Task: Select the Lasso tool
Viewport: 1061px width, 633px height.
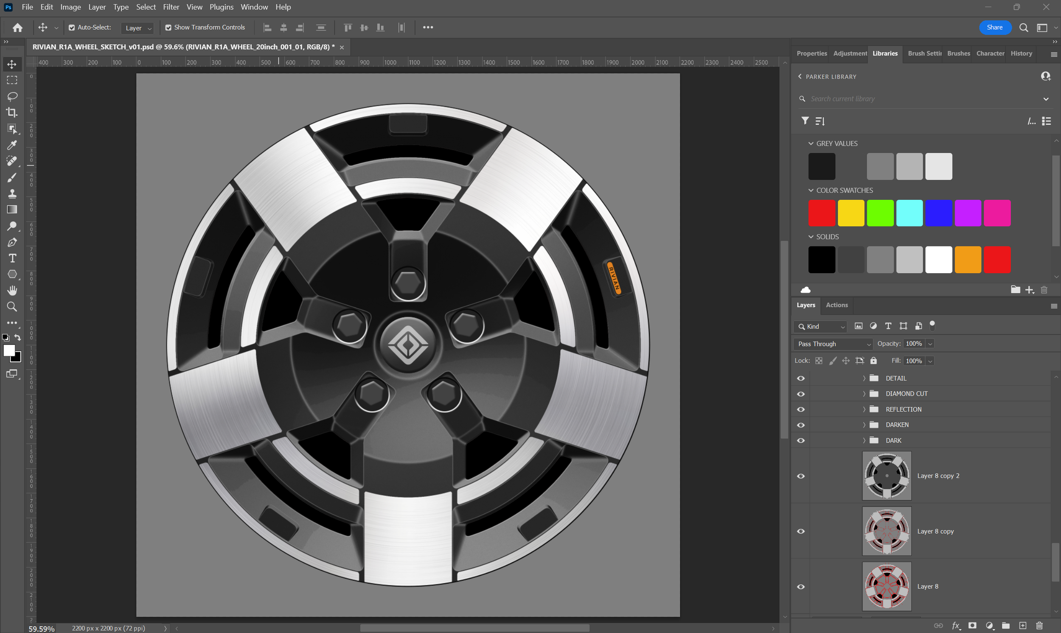Action: [x=12, y=96]
